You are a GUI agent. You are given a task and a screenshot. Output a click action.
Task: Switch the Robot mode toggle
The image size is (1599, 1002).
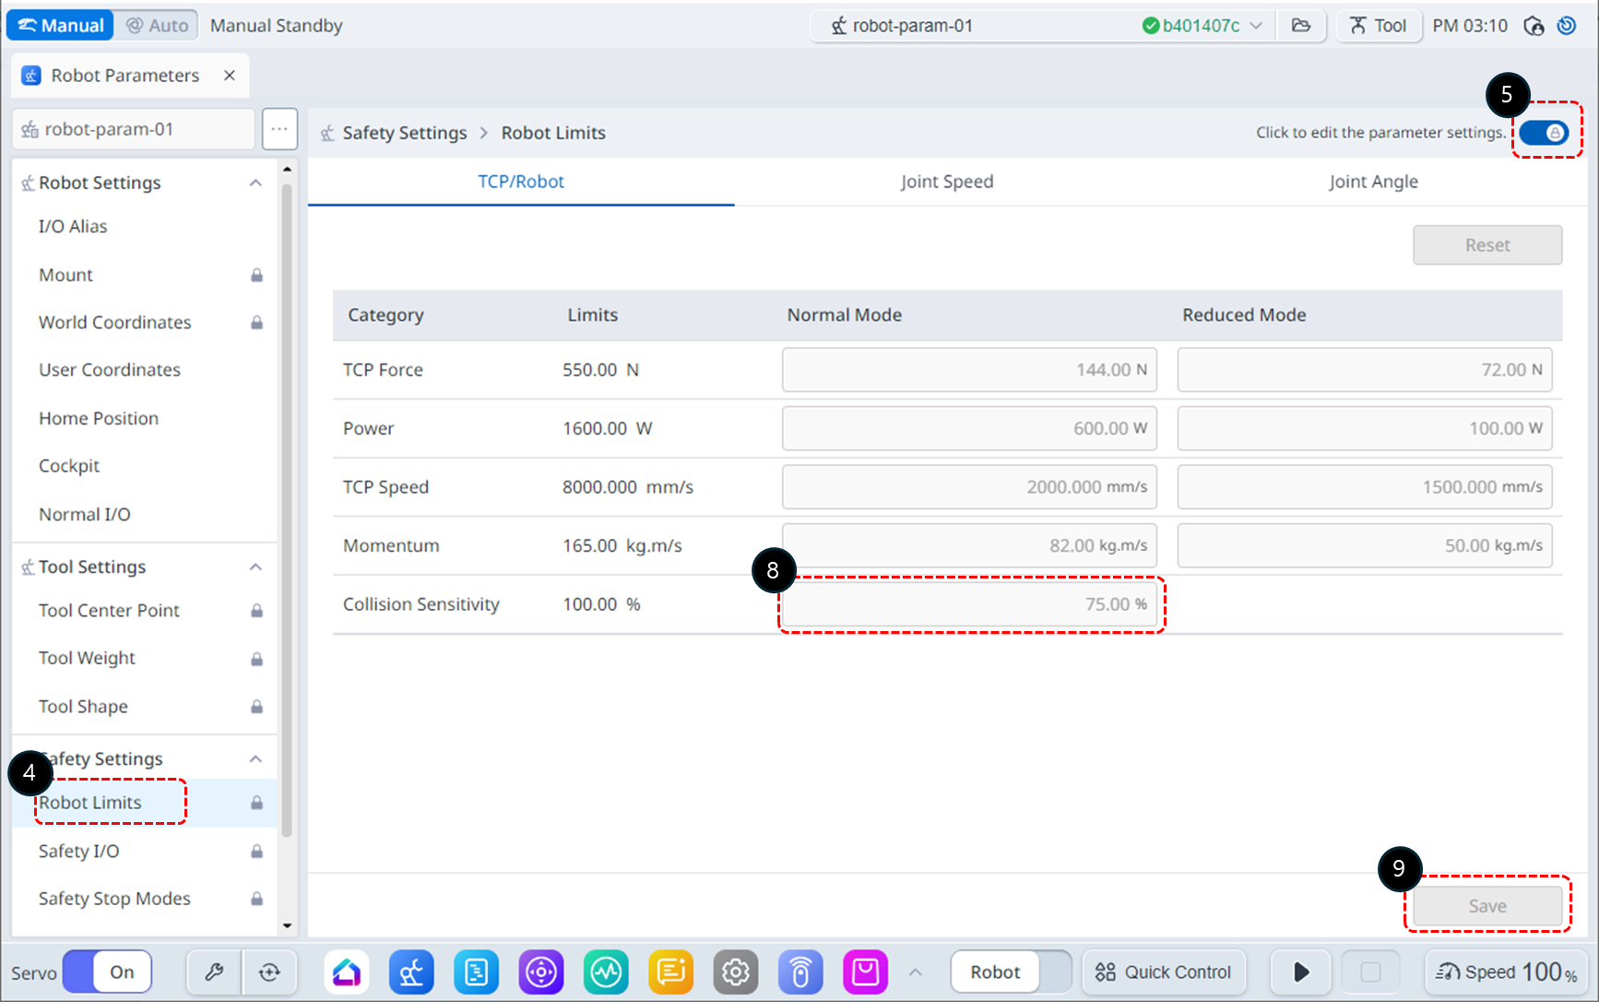(x=1011, y=972)
